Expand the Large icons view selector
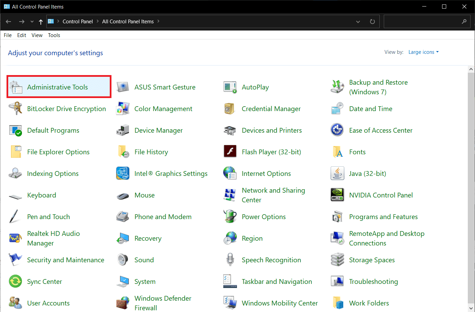Screen dimensions: 475x312 [x=424, y=52]
